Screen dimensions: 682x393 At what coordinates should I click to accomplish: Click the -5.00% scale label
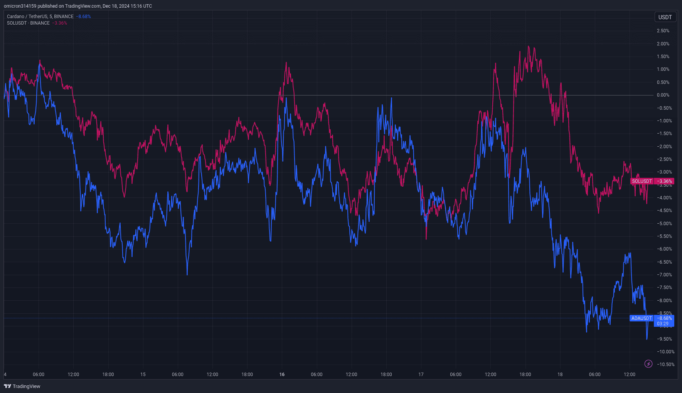664,224
